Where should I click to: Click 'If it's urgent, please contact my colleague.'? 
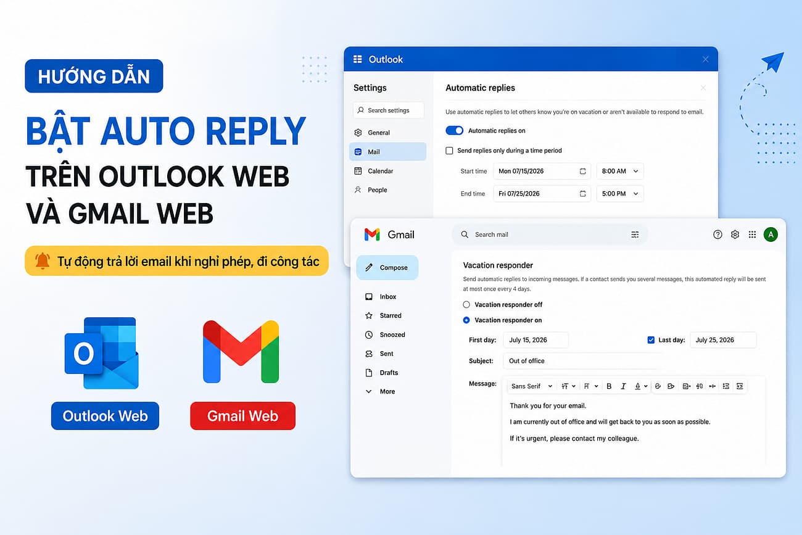click(x=574, y=439)
